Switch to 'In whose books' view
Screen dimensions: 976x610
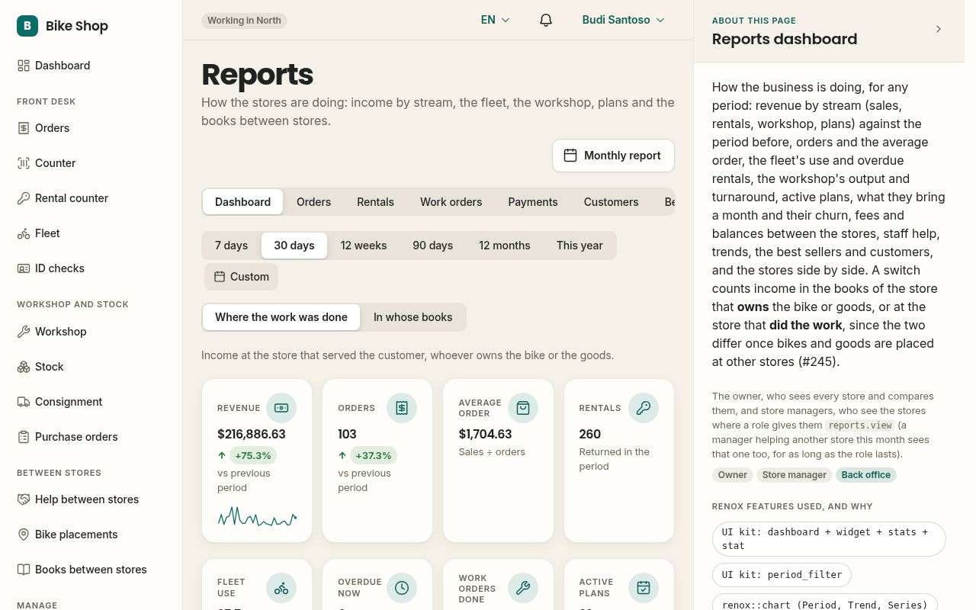413,317
